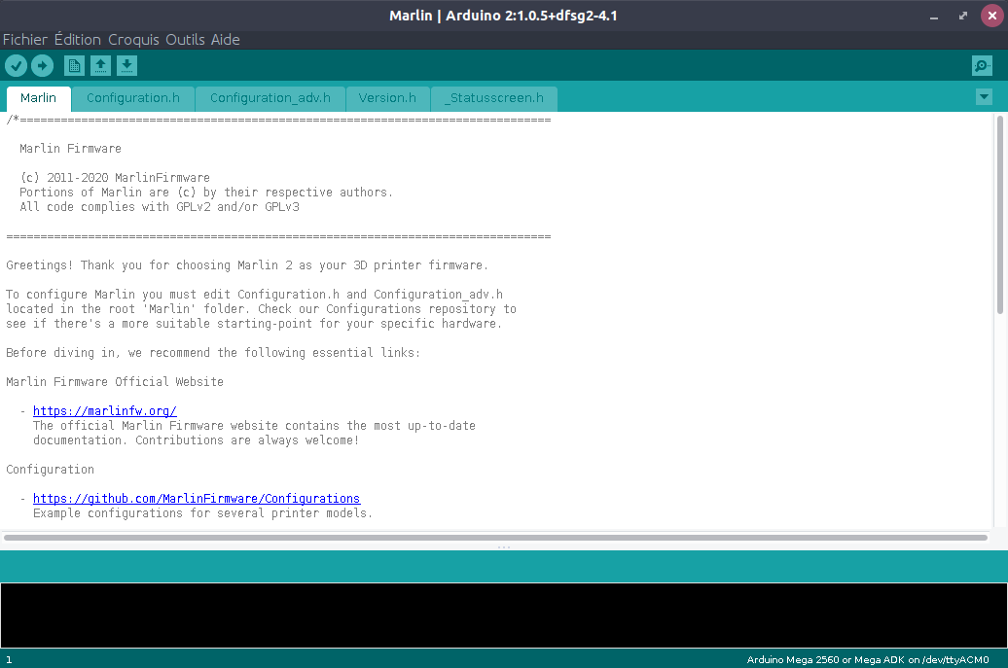Image resolution: width=1008 pixels, height=668 pixels.
Task: Click the horizontal scrollbar of the editor
Action: pyautogui.click(x=495, y=538)
